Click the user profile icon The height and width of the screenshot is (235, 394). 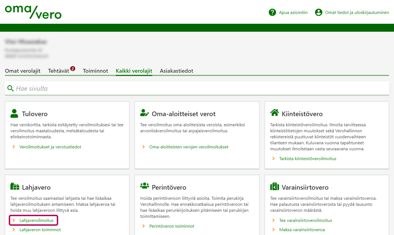click(319, 12)
